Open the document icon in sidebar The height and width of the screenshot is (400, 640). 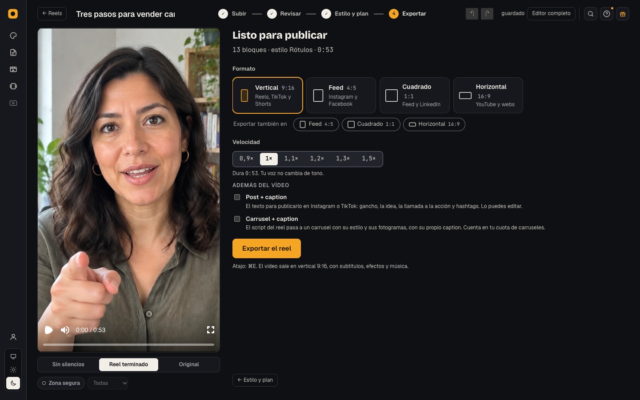(13, 52)
